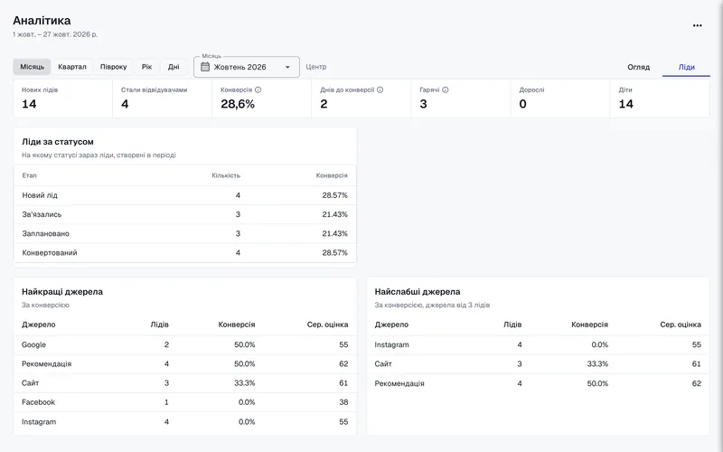Click the Стали відвідувачами card
723x452 pixels.
click(162, 99)
